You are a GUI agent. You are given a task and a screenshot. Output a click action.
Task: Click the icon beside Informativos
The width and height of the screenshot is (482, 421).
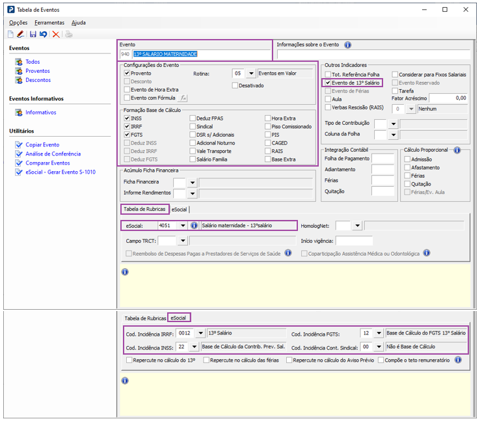19,113
